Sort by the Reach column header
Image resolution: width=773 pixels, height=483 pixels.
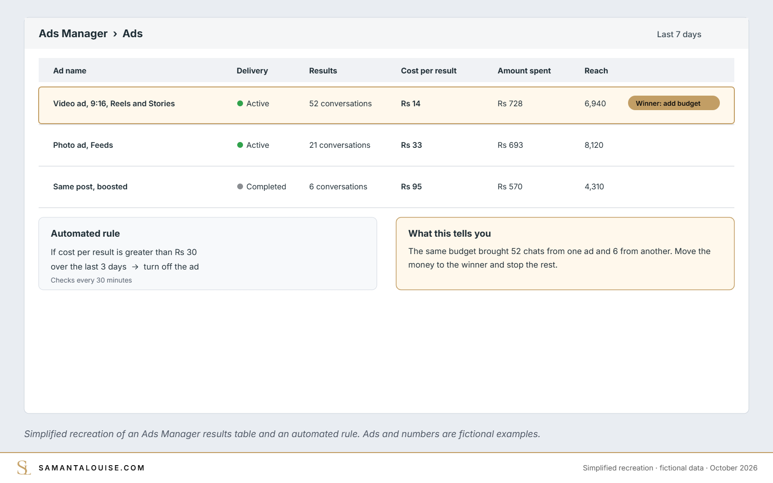pos(596,71)
